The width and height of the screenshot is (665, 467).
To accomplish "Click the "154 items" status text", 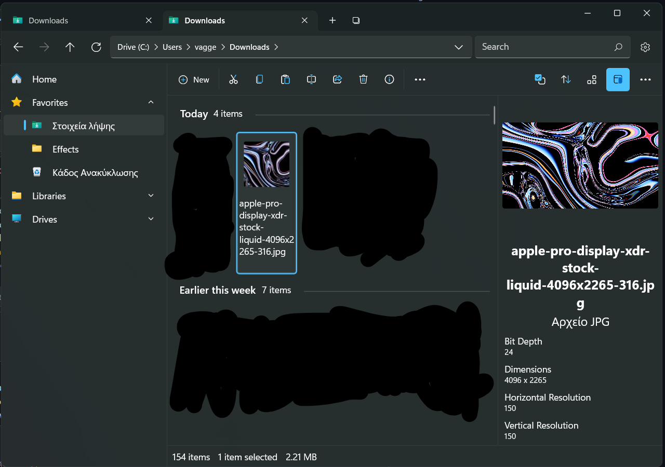I will (191, 457).
